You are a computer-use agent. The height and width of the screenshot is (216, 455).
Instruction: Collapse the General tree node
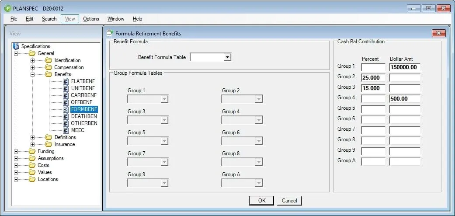pos(16,53)
